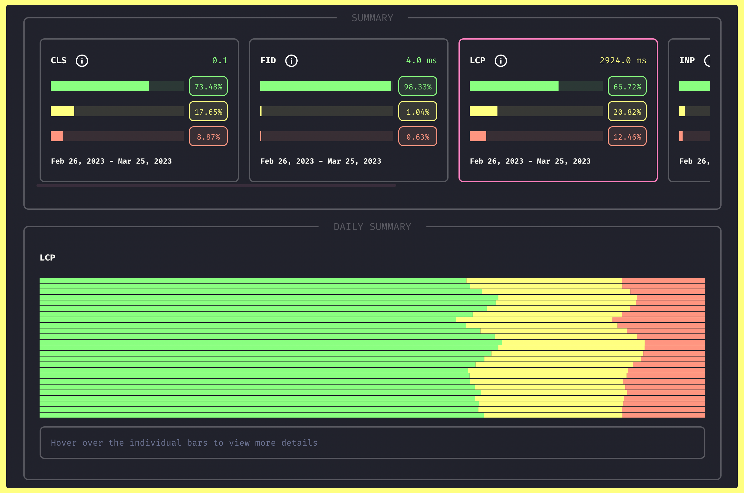The width and height of the screenshot is (744, 493).
Task: Click the 73.48% good CLS badge
Action: 208,86
